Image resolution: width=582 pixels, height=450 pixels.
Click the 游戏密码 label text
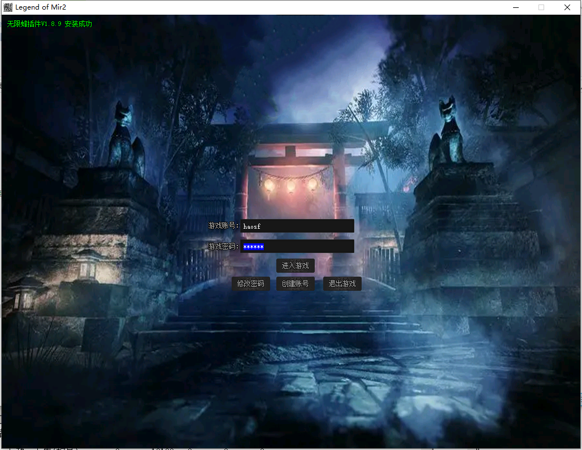pos(223,247)
